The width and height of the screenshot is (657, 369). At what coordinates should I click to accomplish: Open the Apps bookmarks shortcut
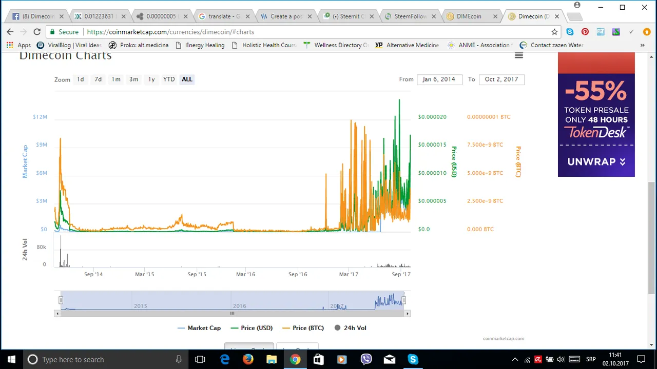(x=18, y=45)
